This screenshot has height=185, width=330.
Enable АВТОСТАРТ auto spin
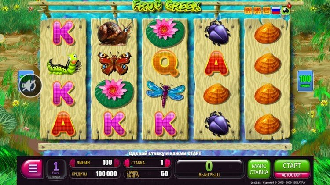[292, 175]
